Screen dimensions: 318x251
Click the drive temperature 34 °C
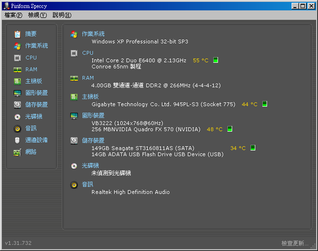238,148
